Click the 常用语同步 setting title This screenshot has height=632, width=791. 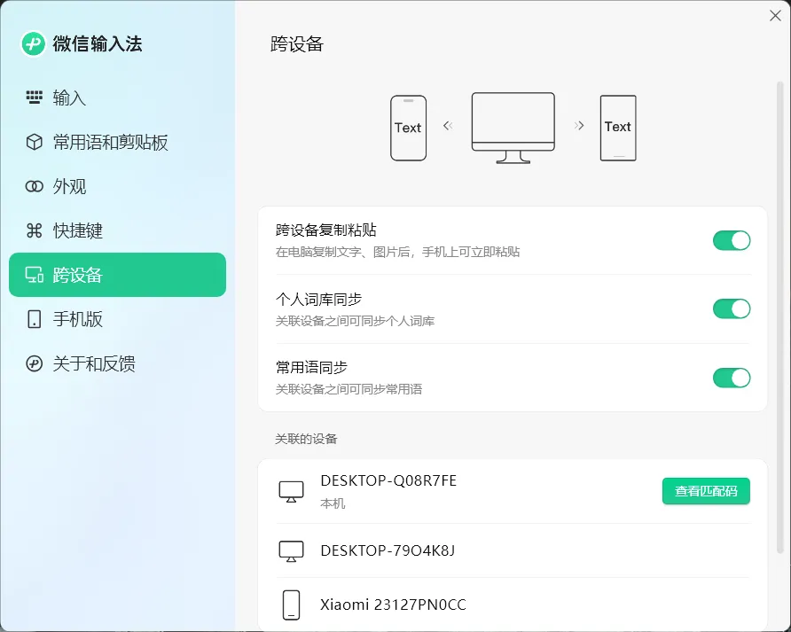[312, 367]
